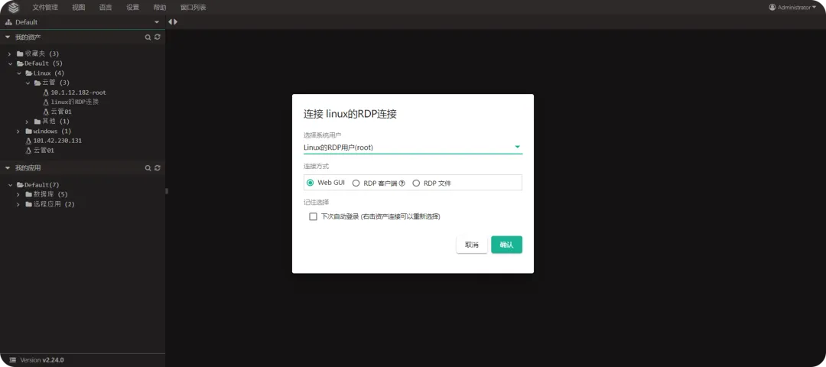
Task: Click the Default (5) folder icon
Action: (x=21, y=63)
